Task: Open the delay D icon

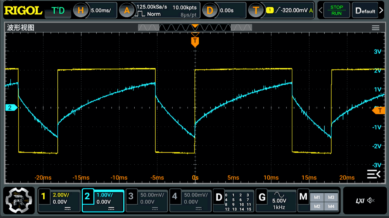Action: [x=210, y=11]
